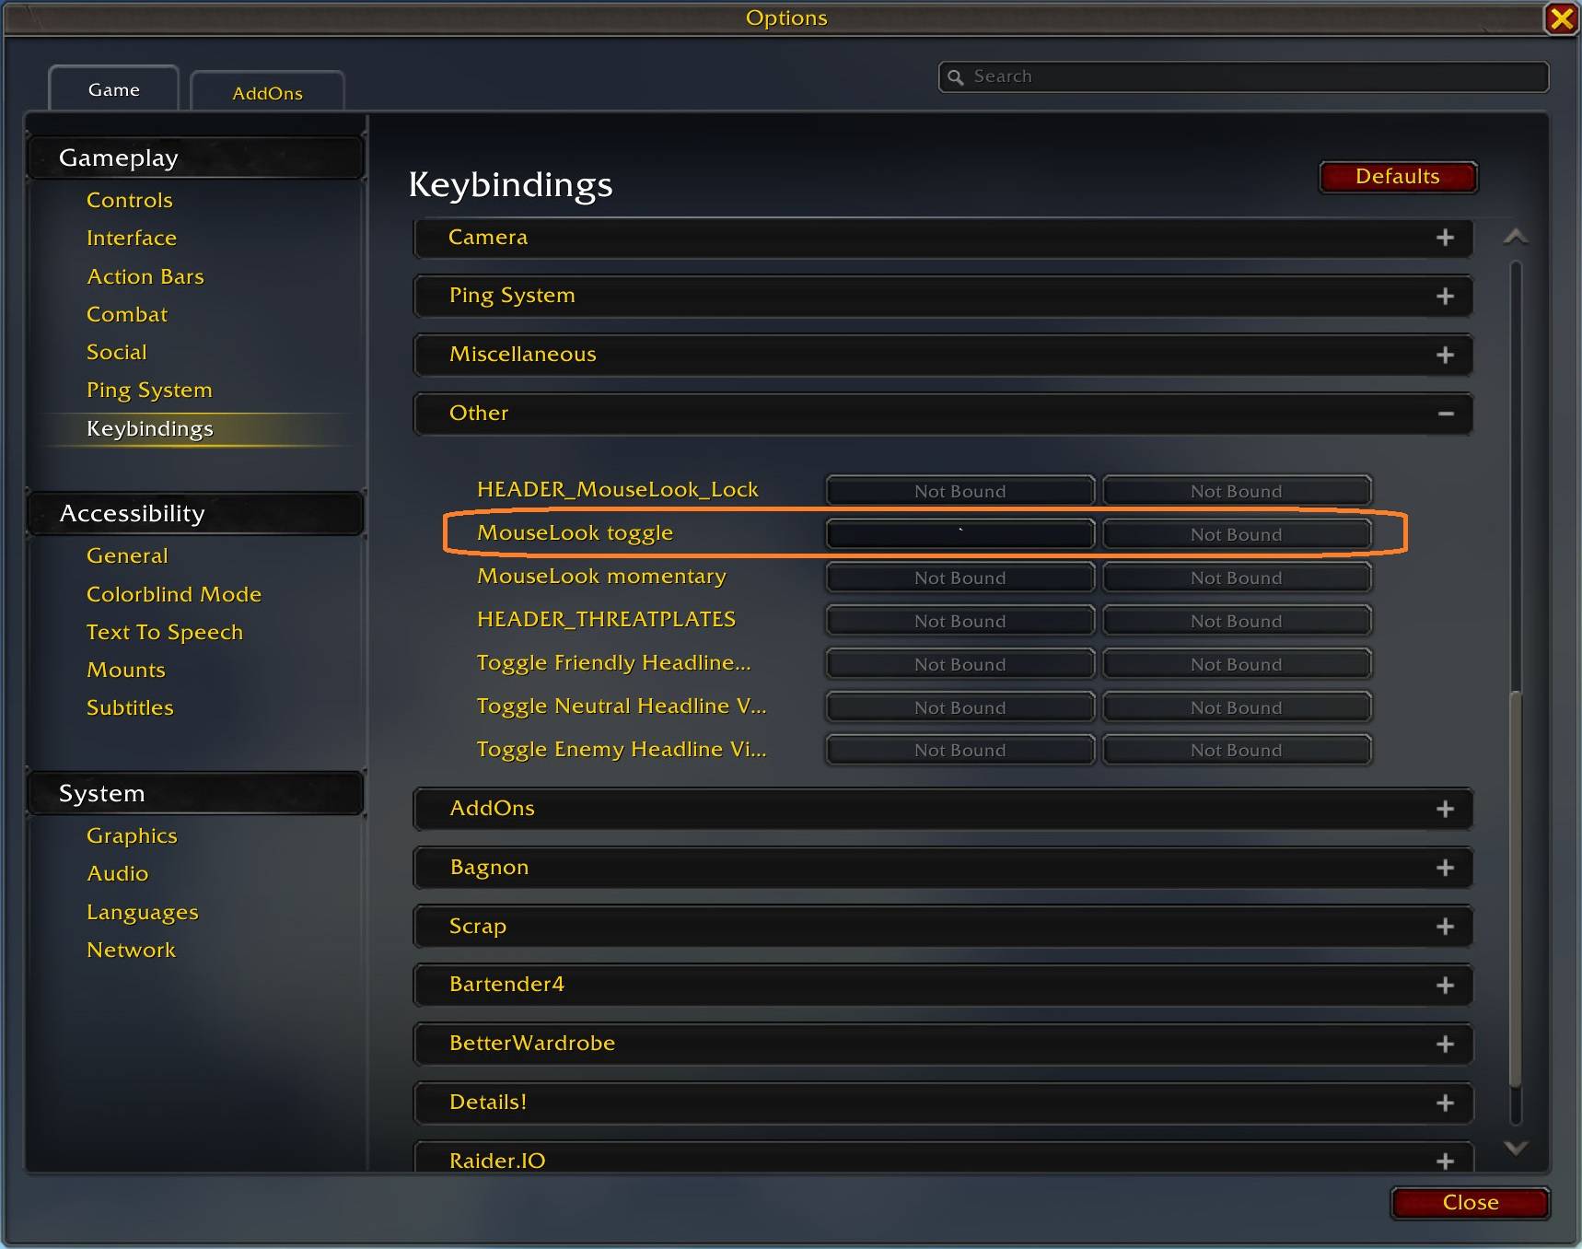This screenshot has height=1249, width=1582.
Task: Expand the Miscellaneous keybindings header
Action: tap(943, 355)
